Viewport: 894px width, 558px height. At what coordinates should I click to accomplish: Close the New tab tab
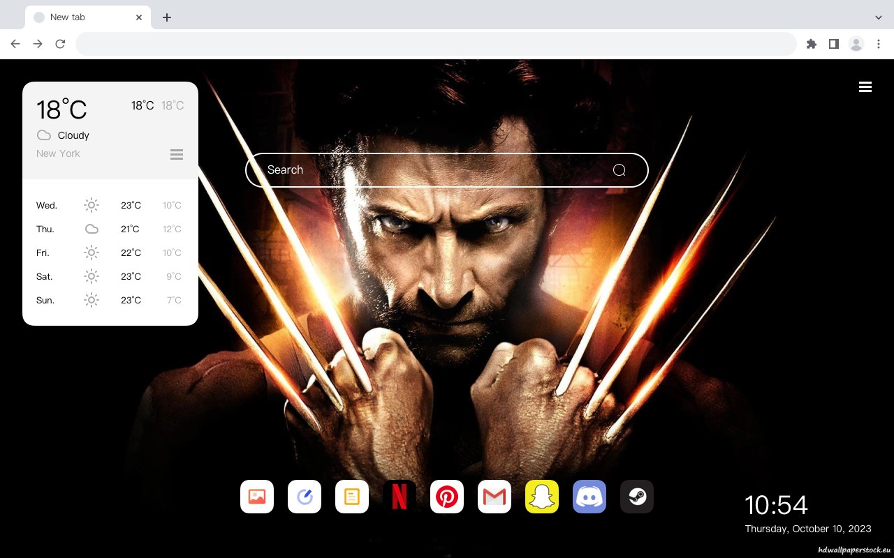[139, 17]
